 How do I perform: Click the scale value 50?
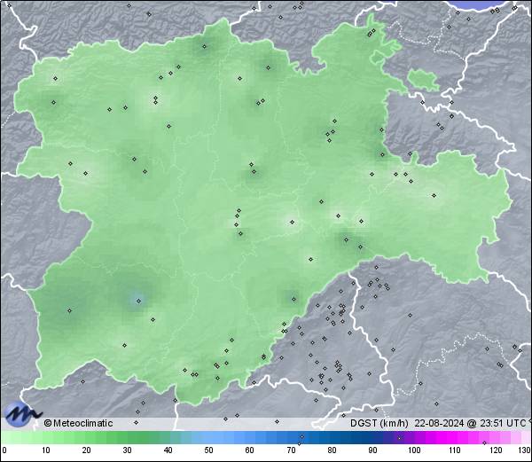click(x=208, y=450)
